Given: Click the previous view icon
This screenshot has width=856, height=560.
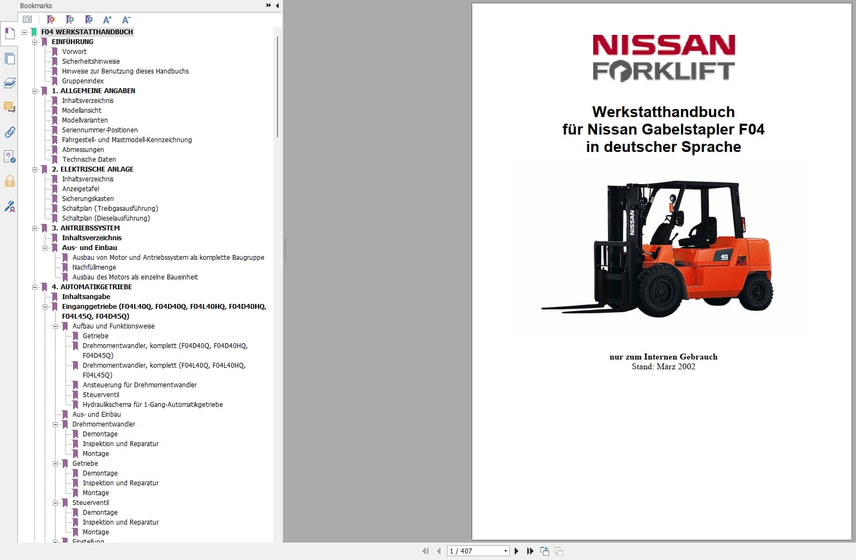Looking at the screenshot, I should pyautogui.click(x=544, y=551).
